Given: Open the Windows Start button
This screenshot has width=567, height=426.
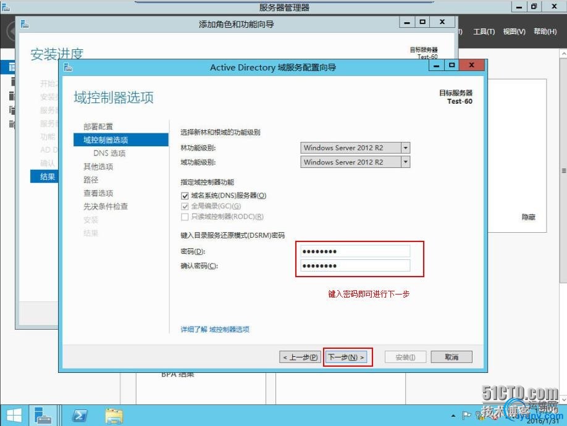Looking at the screenshot, I should click(14, 416).
